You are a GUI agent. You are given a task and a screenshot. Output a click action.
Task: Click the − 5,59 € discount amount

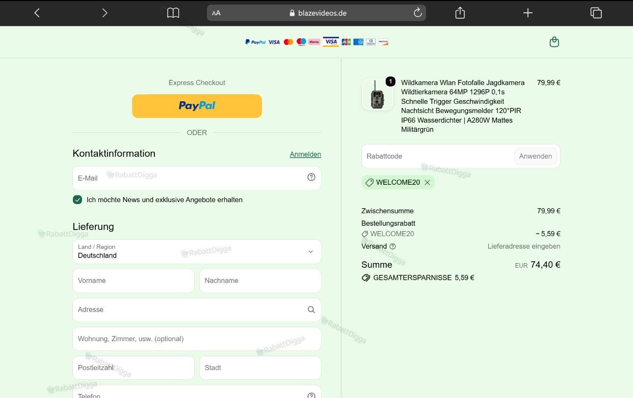[548, 234]
